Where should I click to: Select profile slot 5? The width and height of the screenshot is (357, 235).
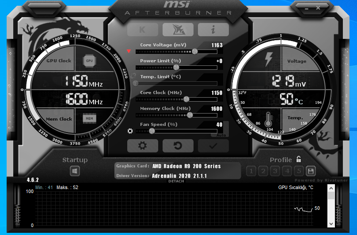299,171
